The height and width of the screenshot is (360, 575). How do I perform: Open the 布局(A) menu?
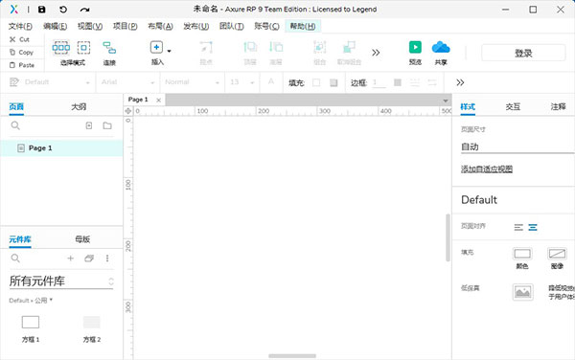tap(160, 26)
